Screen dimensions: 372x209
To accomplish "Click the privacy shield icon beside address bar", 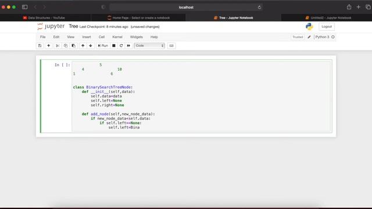I will pos(103,7).
